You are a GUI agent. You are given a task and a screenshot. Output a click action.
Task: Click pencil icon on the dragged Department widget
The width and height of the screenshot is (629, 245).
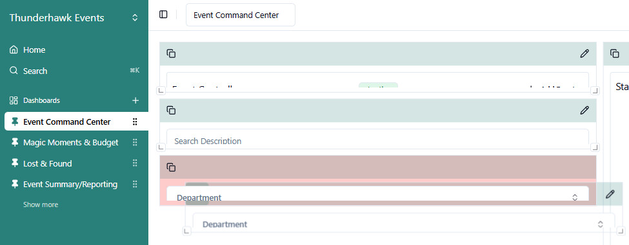(610, 194)
